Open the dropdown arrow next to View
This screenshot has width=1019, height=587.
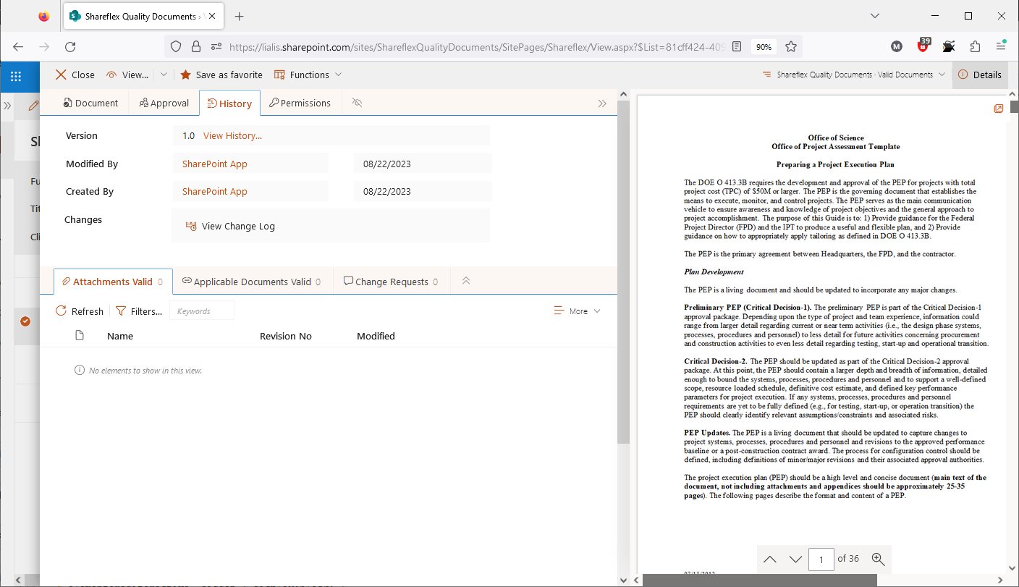(164, 75)
